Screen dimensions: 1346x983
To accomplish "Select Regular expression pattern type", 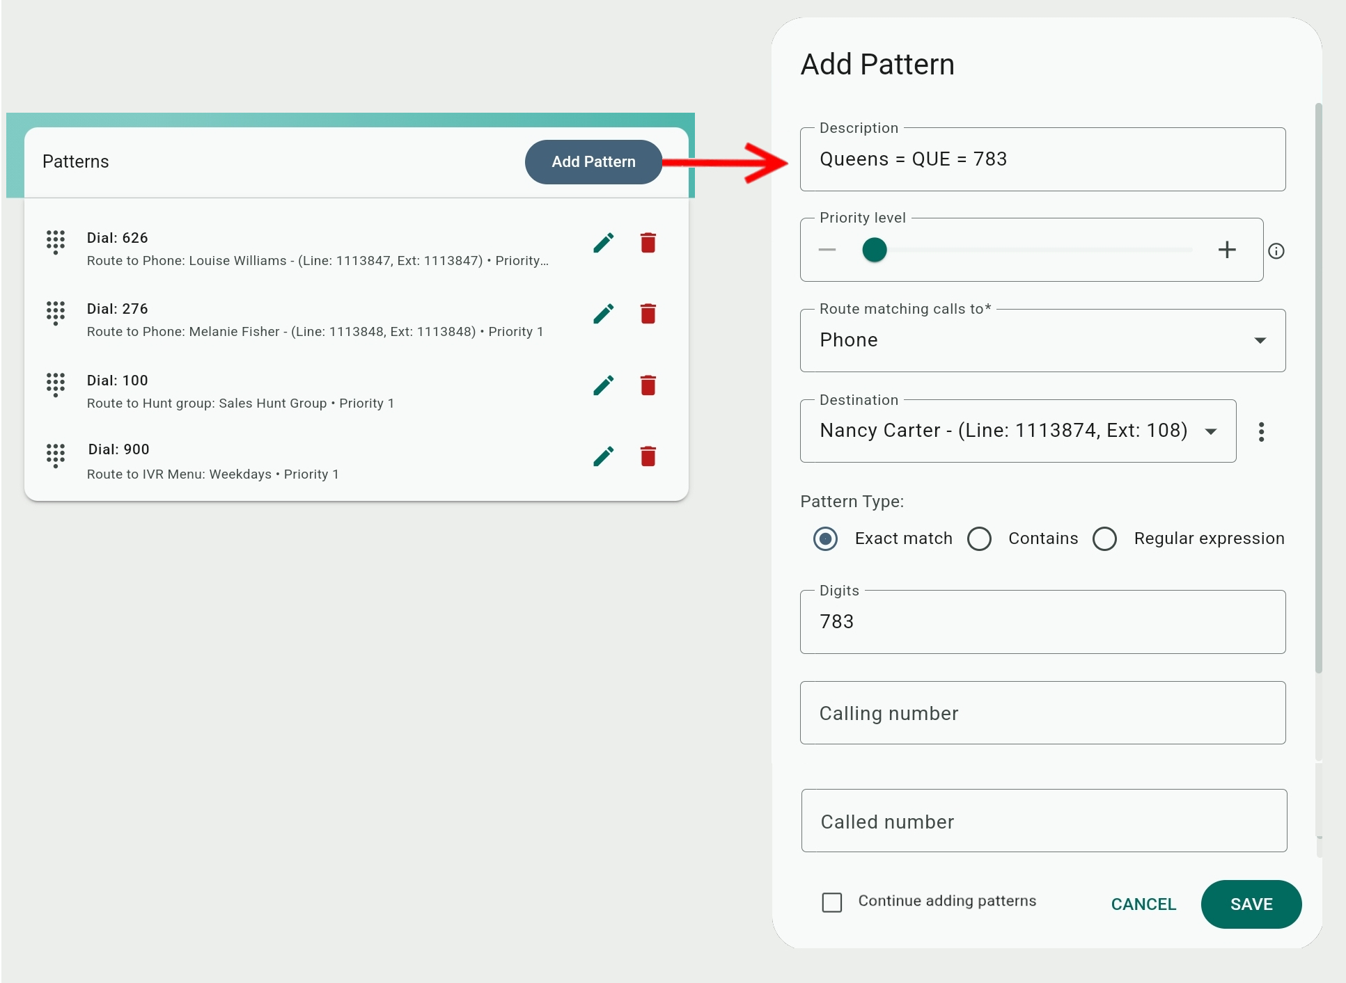I will [x=1104, y=538].
